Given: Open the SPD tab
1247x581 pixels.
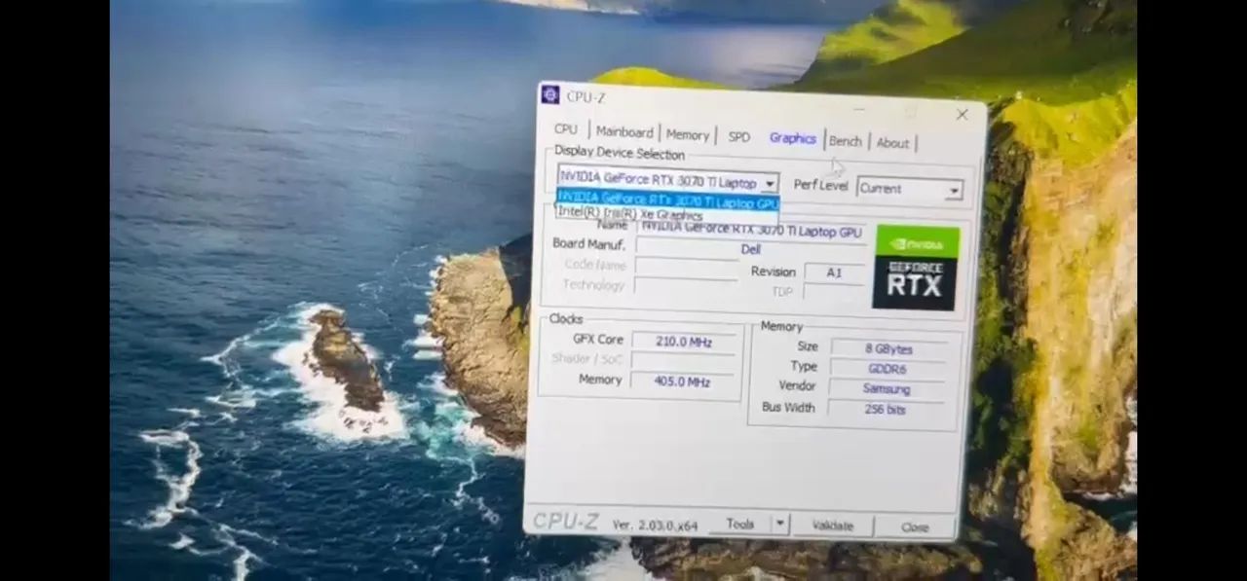Looking at the screenshot, I should pyautogui.click(x=739, y=137).
